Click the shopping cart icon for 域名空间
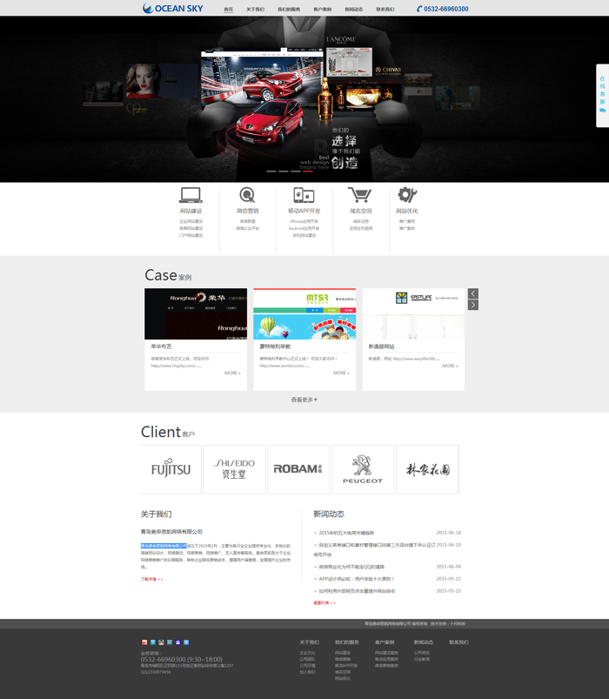 click(x=360, y=195)
